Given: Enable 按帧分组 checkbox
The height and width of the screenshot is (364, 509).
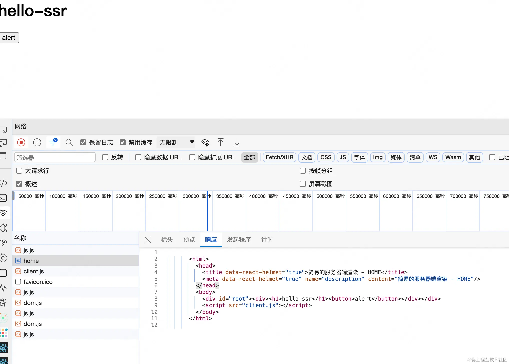Looking at the screenshot, I should (303, 171).
